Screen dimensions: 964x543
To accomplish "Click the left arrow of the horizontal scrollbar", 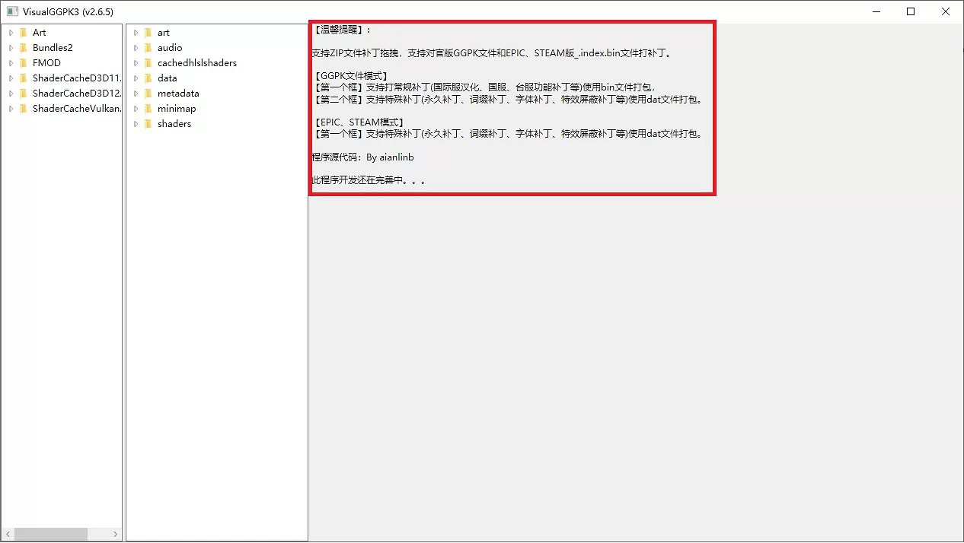I will tap(8, 534).
